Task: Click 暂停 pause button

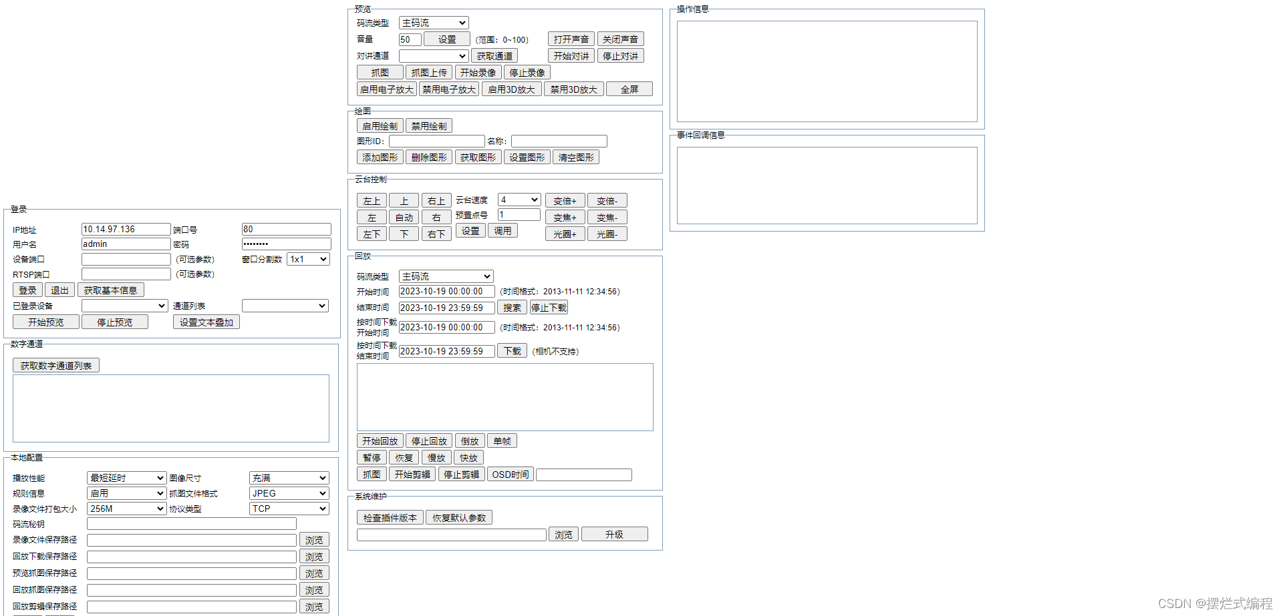Action: click(x=372, y=458)
